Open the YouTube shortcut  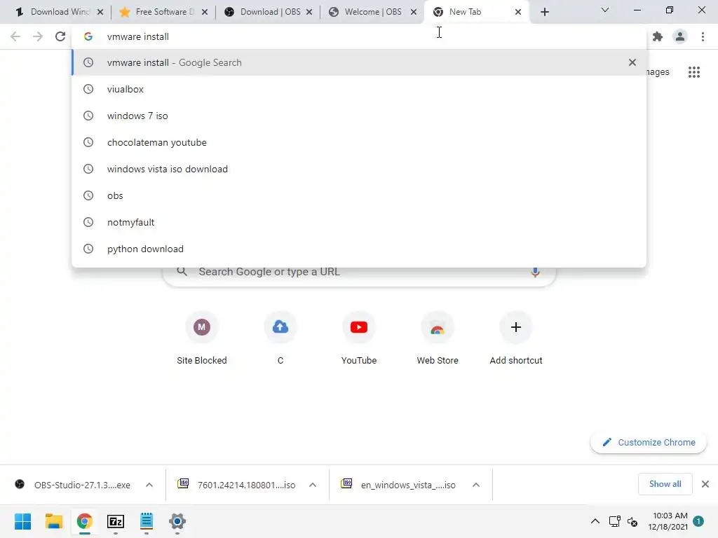tap(359, 338)
